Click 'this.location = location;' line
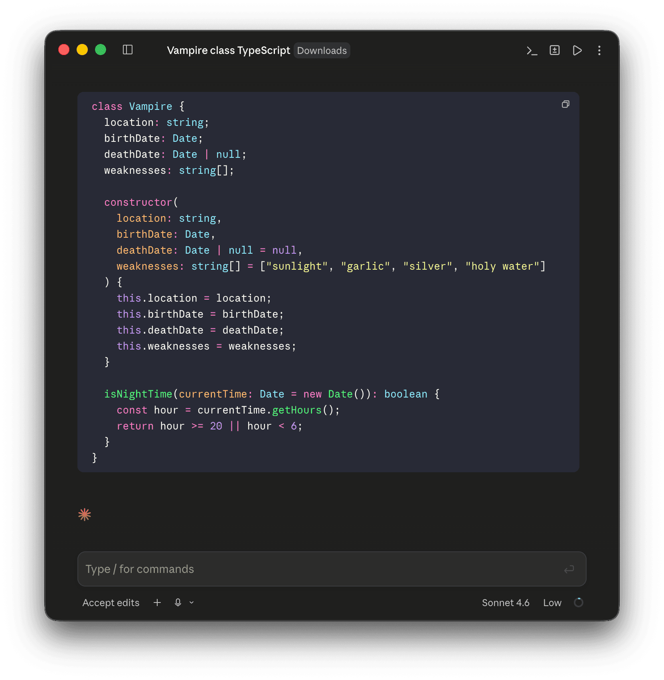Image resolution: width=664 pixels, height=680 pixels. 194,298
